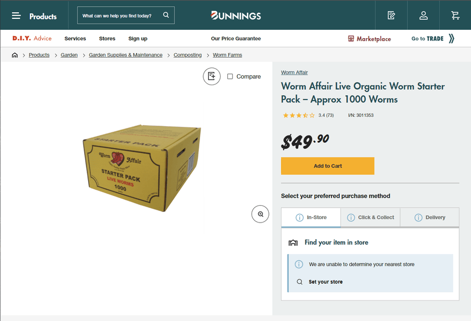
Task: Click the Add to Cart button
Action: tap(327, 166)
